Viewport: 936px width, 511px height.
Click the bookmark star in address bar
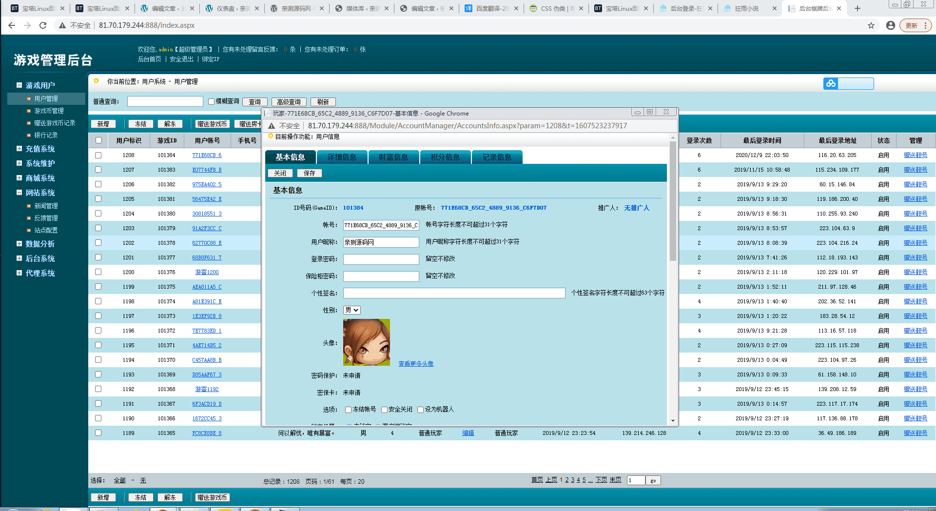pyautogui.click(x=871, y=25)
